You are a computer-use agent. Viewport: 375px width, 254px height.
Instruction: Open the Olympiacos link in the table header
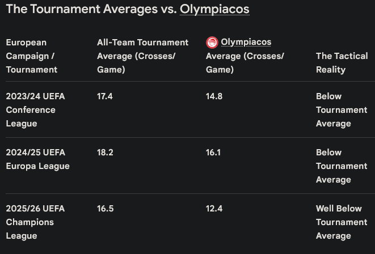click(246, 42)
